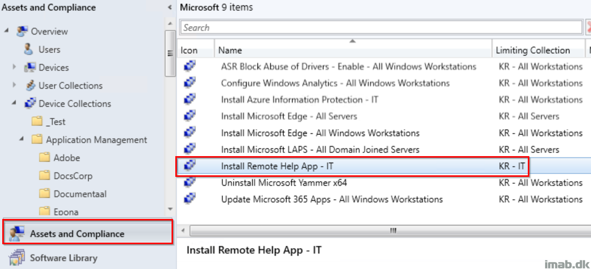The height and width of the screenshot is (269, 591).
Task: Click into the Search box
Action: pos(381,27)
